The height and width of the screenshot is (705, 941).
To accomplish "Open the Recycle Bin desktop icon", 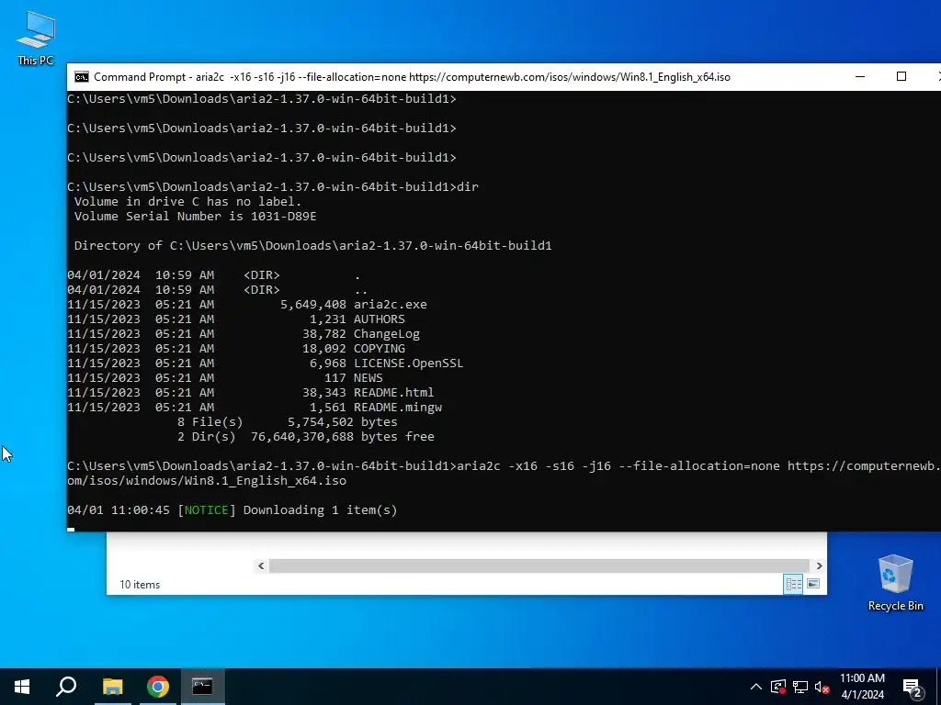I will coord(895,582).
